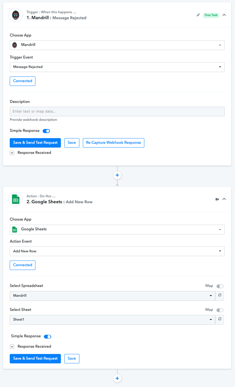Click the Connected button in Mandrill step

click(23, 81)
